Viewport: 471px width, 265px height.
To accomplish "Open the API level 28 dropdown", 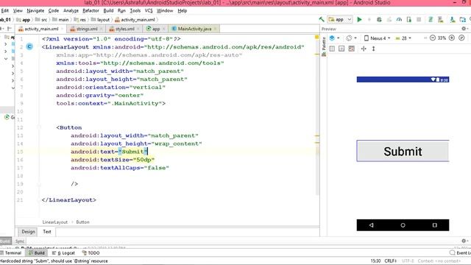I will click(403, 38).
